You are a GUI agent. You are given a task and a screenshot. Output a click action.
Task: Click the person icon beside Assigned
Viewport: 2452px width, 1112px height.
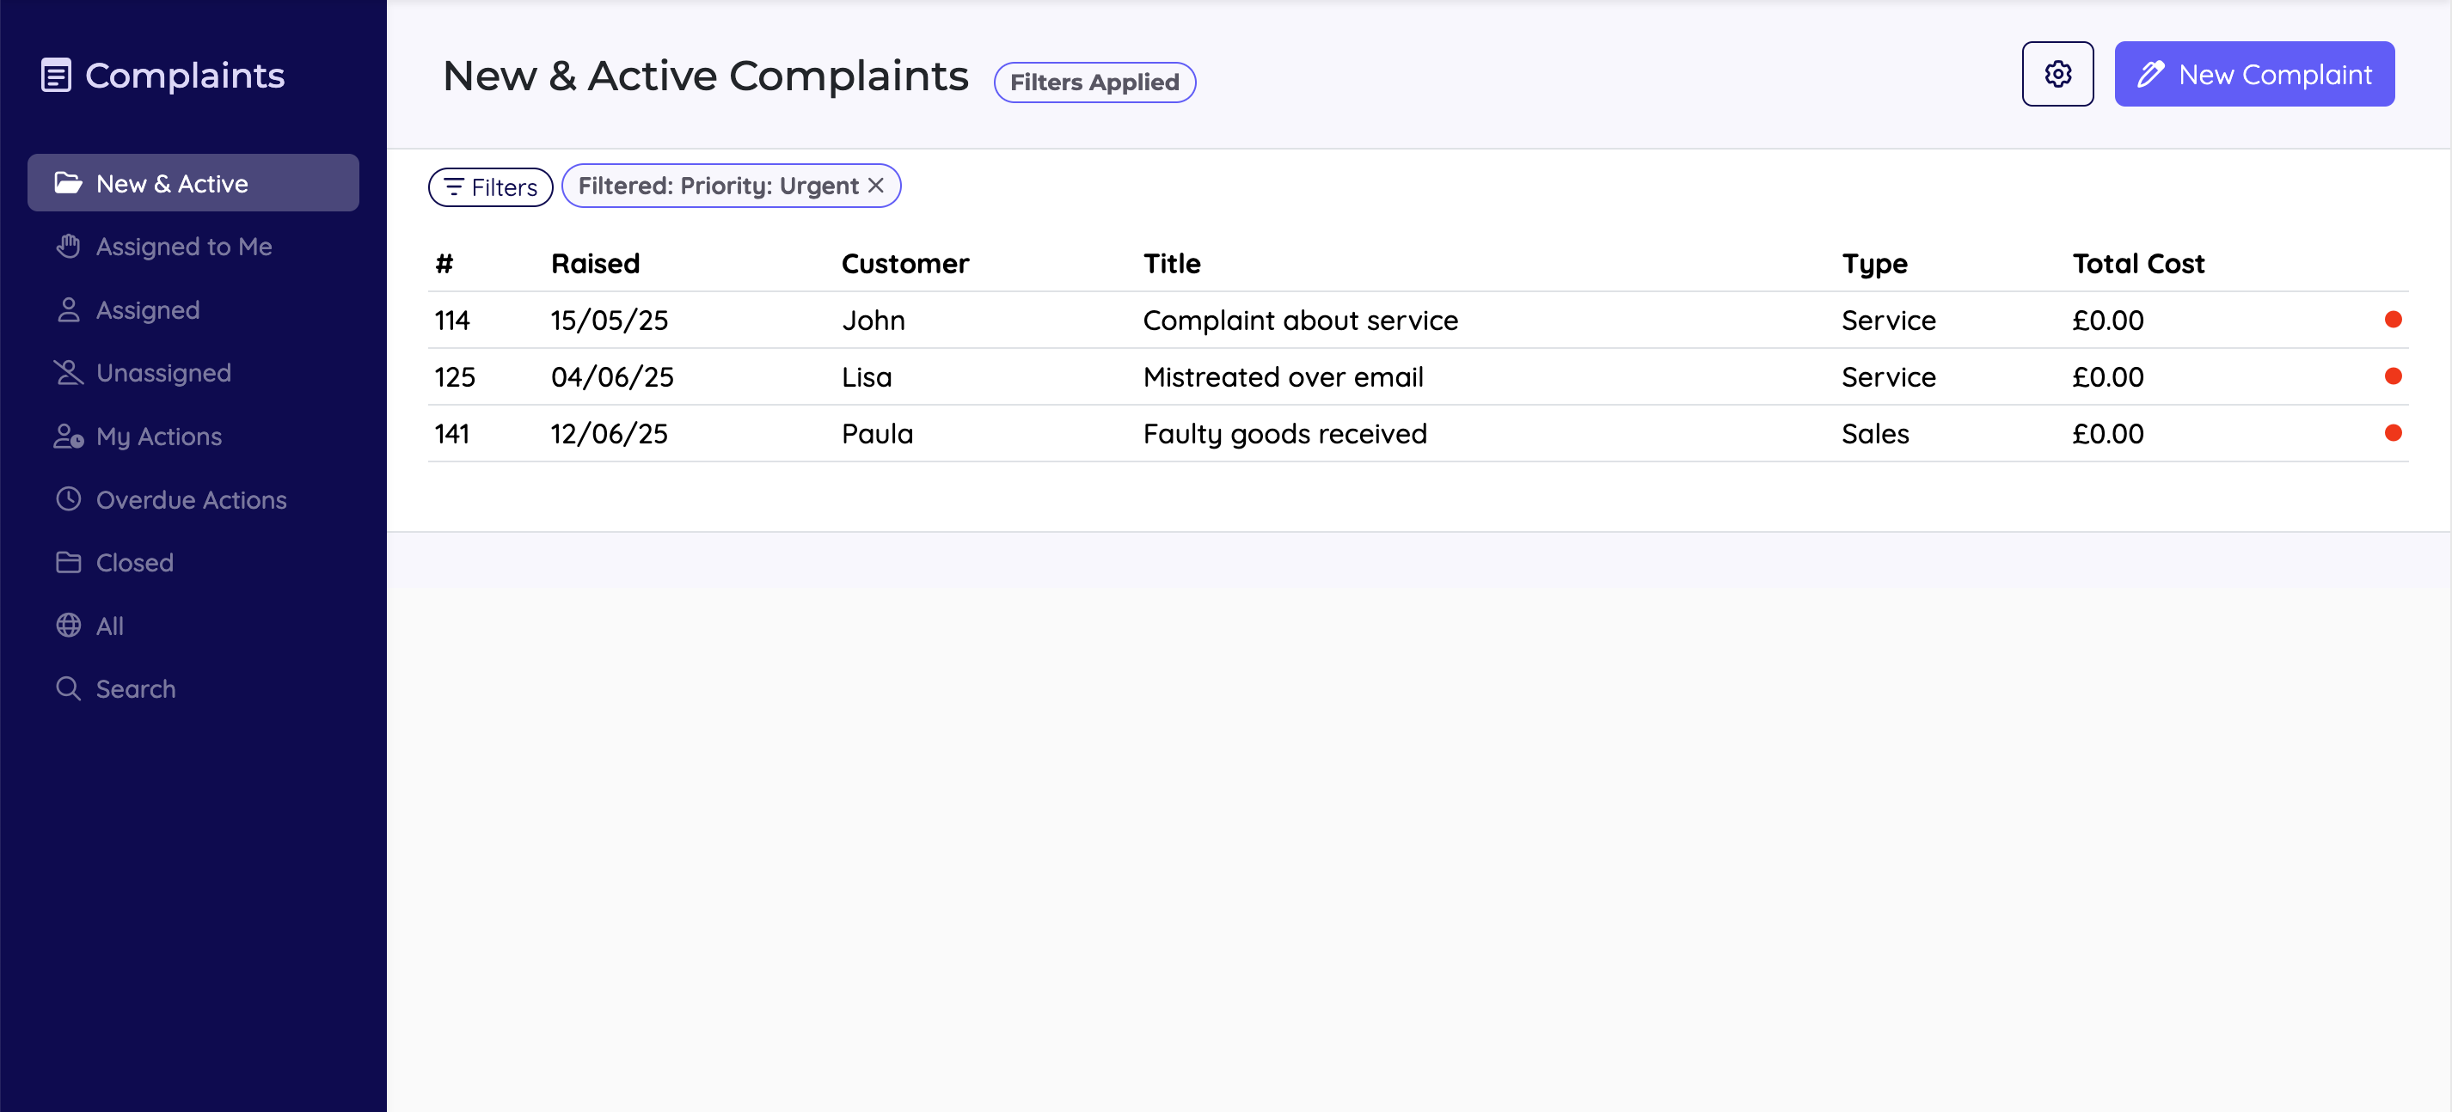68,309
